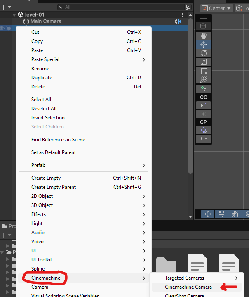Open the custom editor tools button
This screenshot has height=297, width=249.
pos(203,89)
